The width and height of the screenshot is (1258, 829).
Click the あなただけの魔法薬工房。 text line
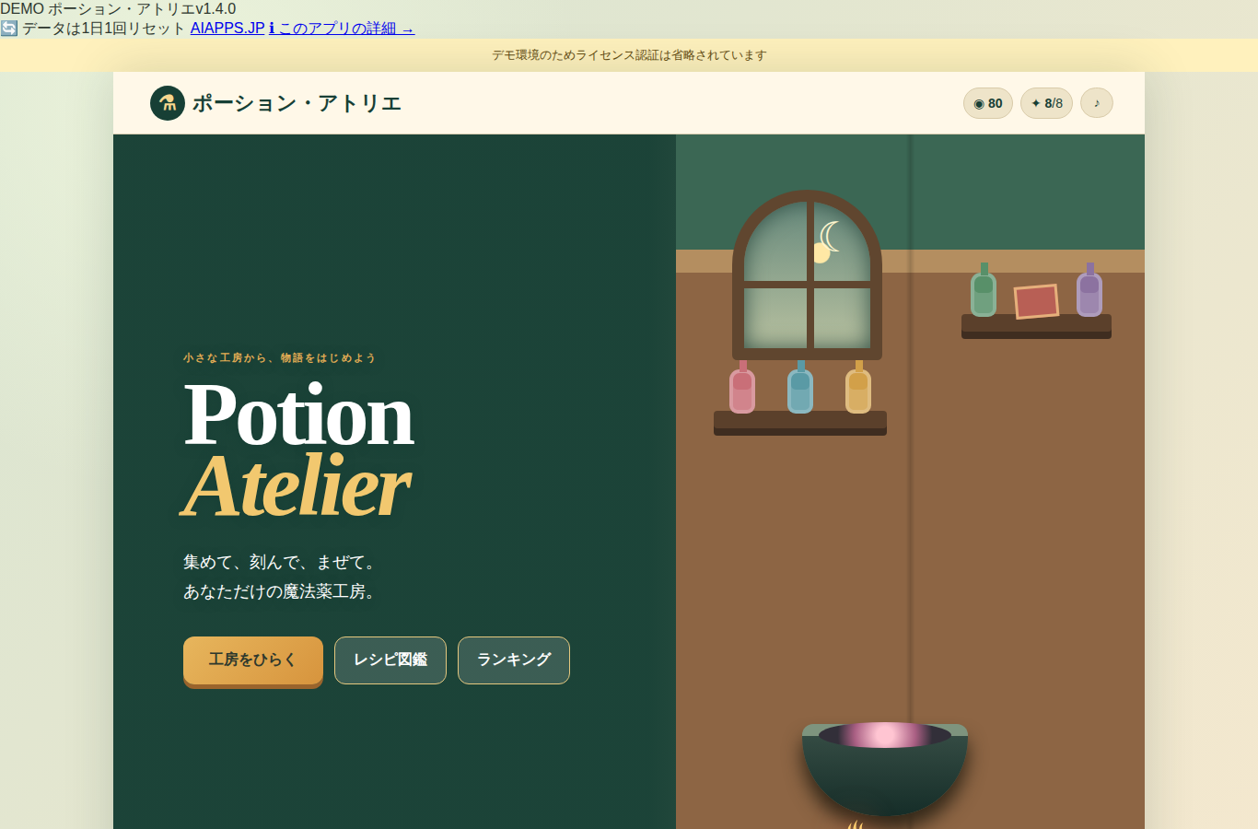(x=279, y=591)
